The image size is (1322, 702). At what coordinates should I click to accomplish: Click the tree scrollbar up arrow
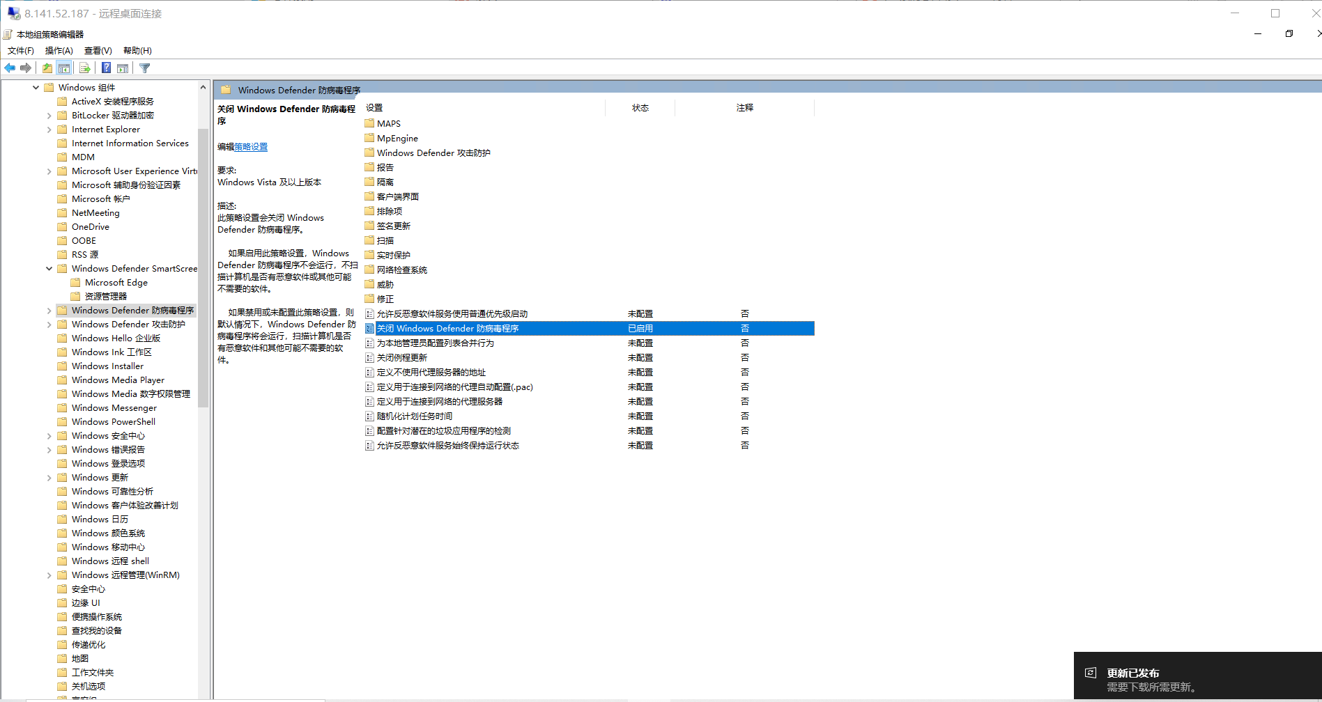pos(203,88)
